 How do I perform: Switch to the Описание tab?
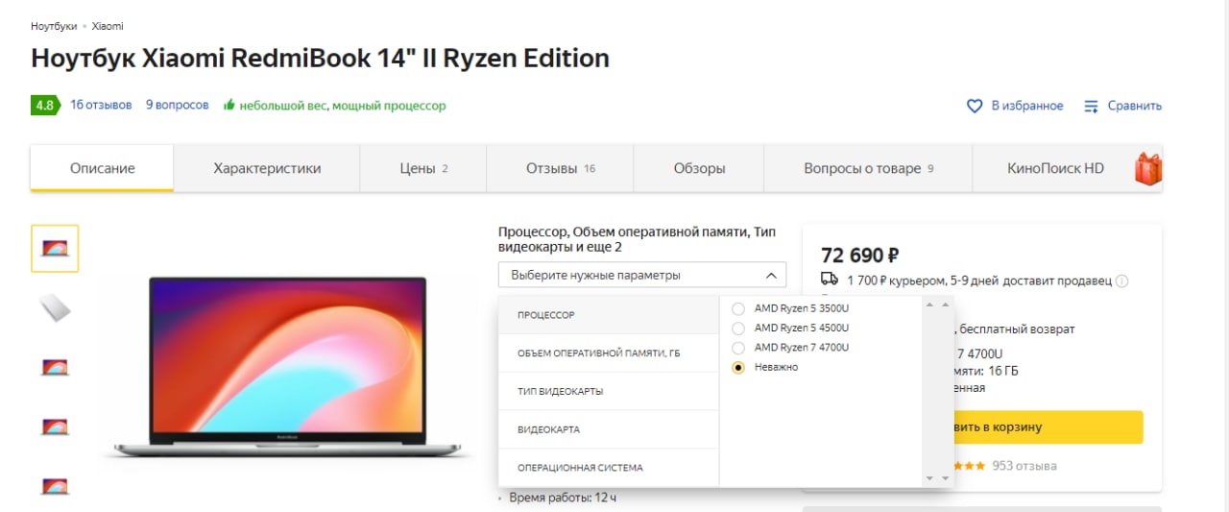click(102, 168)
